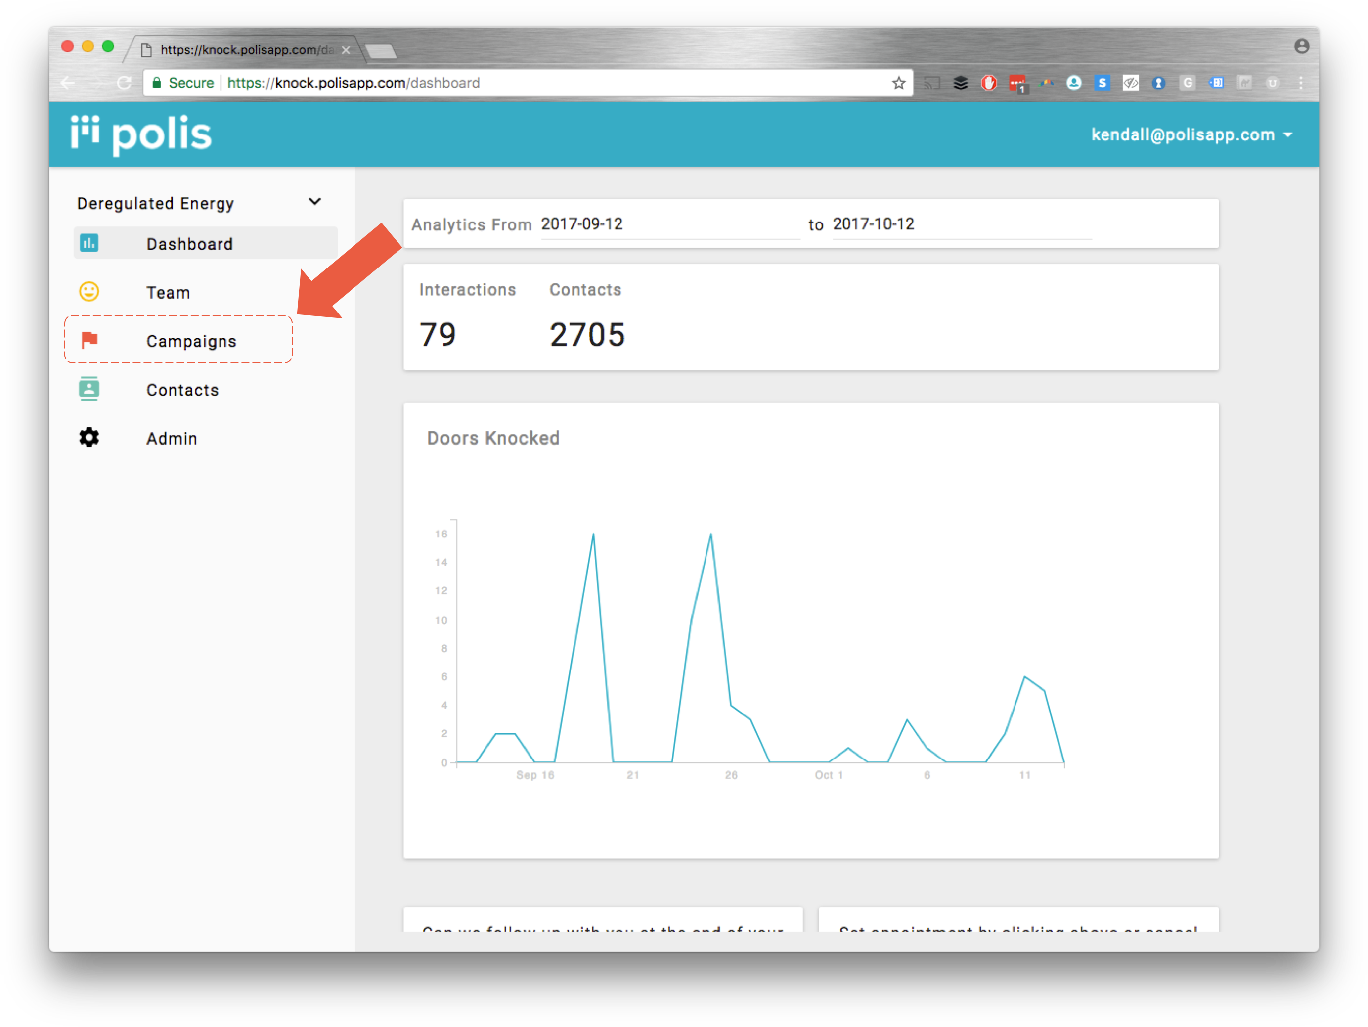Open the Buffer stacked-layers extension
The image size is (1368, 1027).
tap(961, 83)
